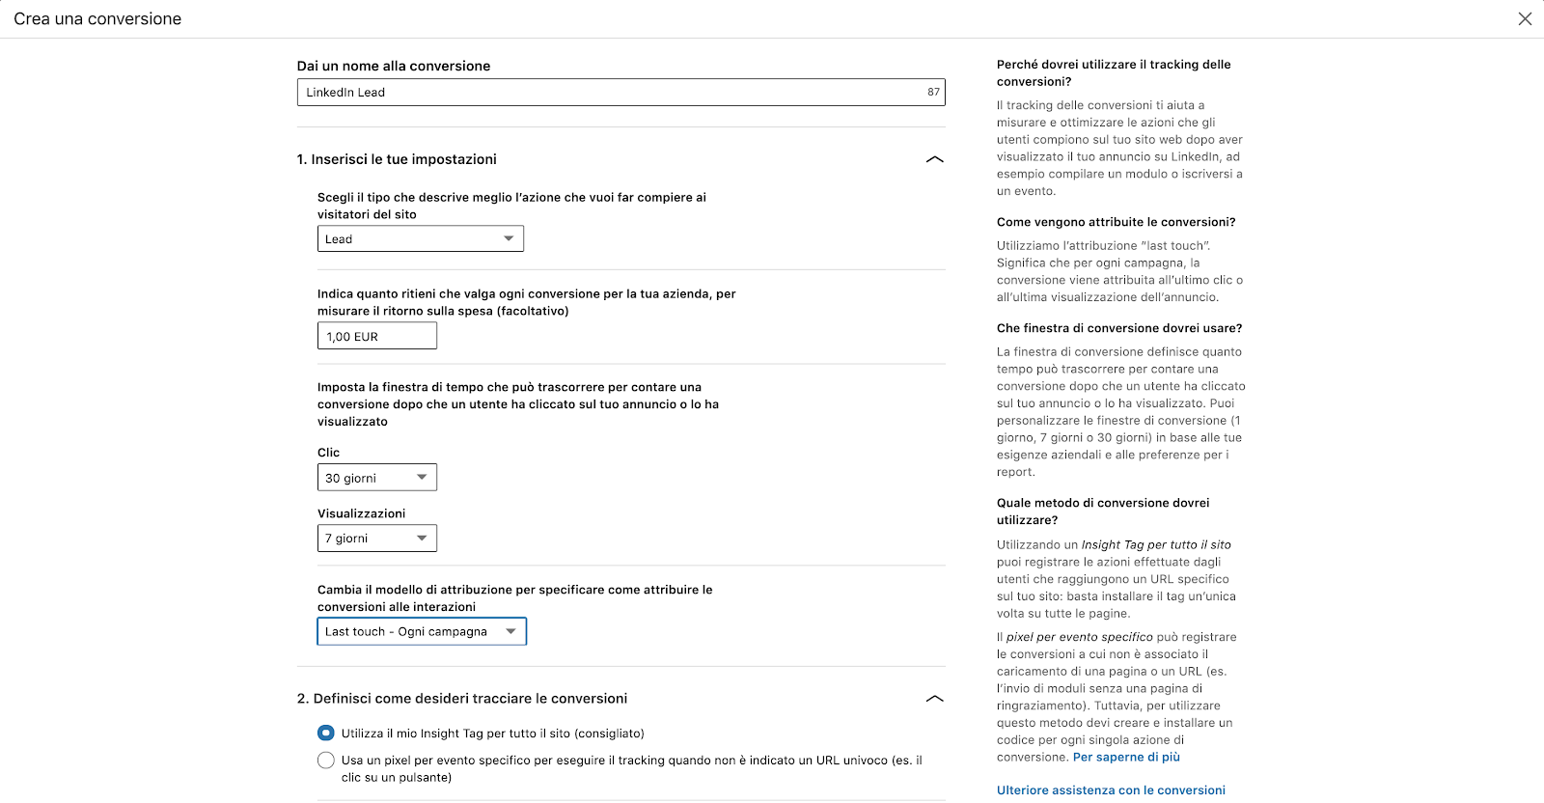
Task: Open Last touch - Ogni campagna dropdown
Action: point(422,631)
